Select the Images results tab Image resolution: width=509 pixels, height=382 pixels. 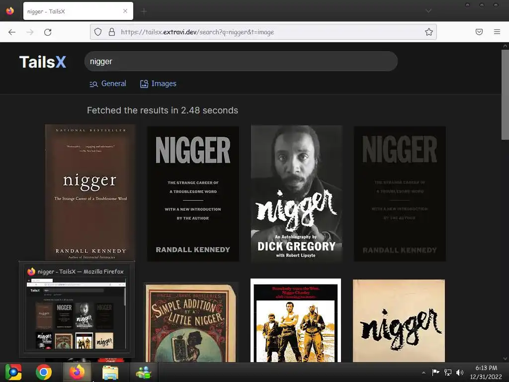pos(158,84)
